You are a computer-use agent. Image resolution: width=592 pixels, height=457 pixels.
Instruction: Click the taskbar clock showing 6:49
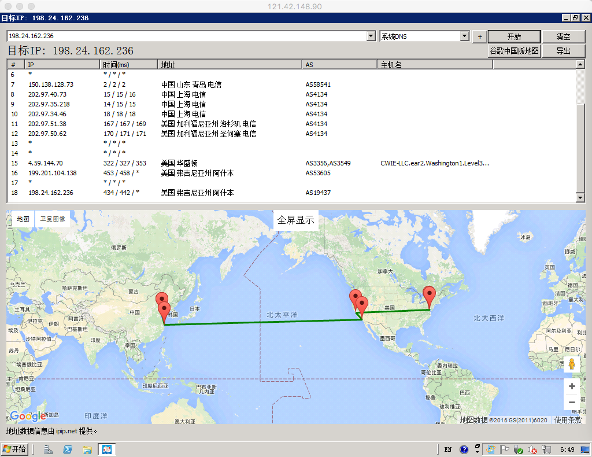point(567,449)
